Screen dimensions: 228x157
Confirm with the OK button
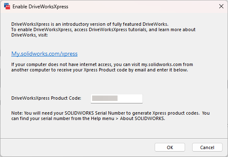(x=170, y=147)
